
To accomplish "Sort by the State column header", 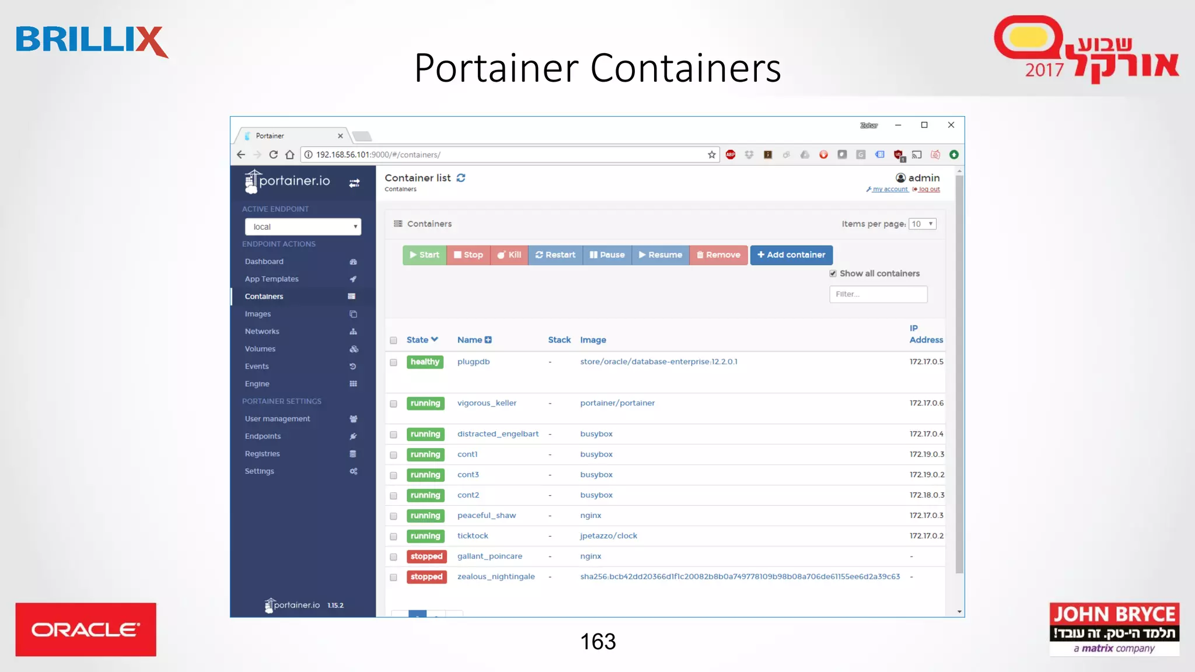I will (422, 340).
